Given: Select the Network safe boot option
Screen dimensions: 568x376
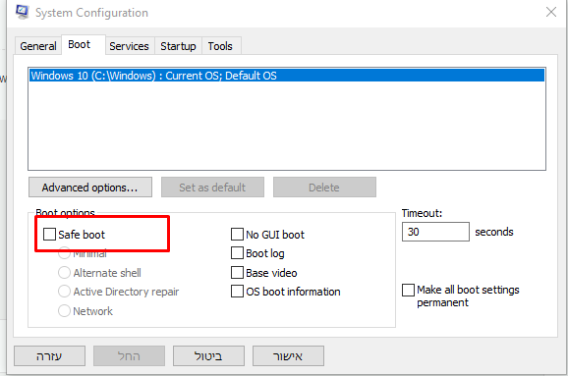Looking at the screenshot, I should tap(64, 311).
